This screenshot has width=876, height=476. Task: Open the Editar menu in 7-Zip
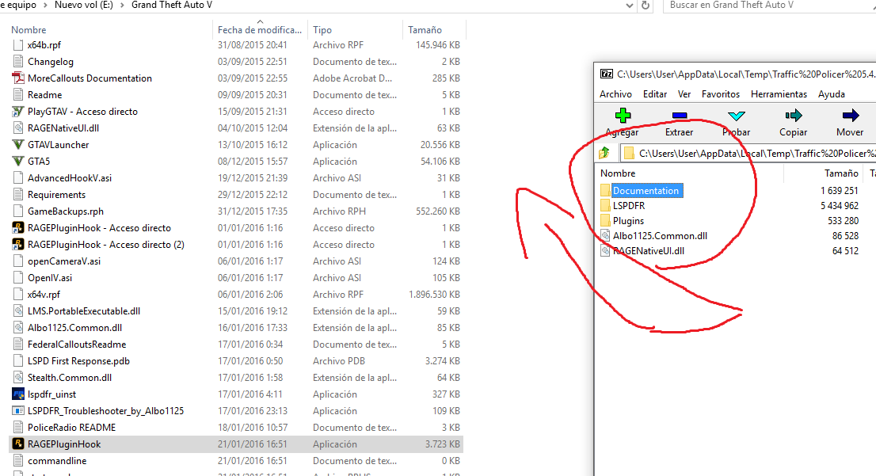pyautogui.click(x=655, y=94)
